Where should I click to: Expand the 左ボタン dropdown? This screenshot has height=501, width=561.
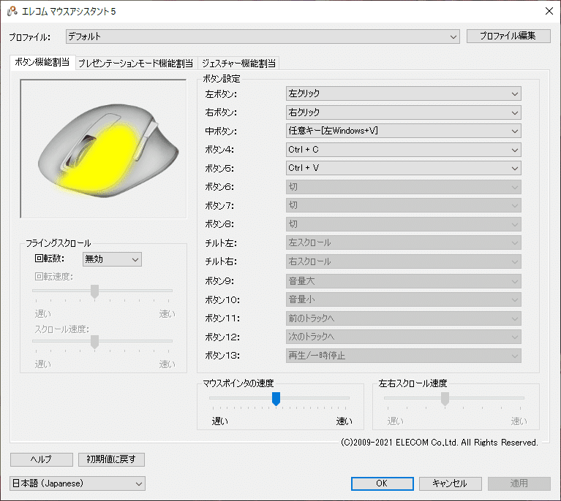[403, 93]
